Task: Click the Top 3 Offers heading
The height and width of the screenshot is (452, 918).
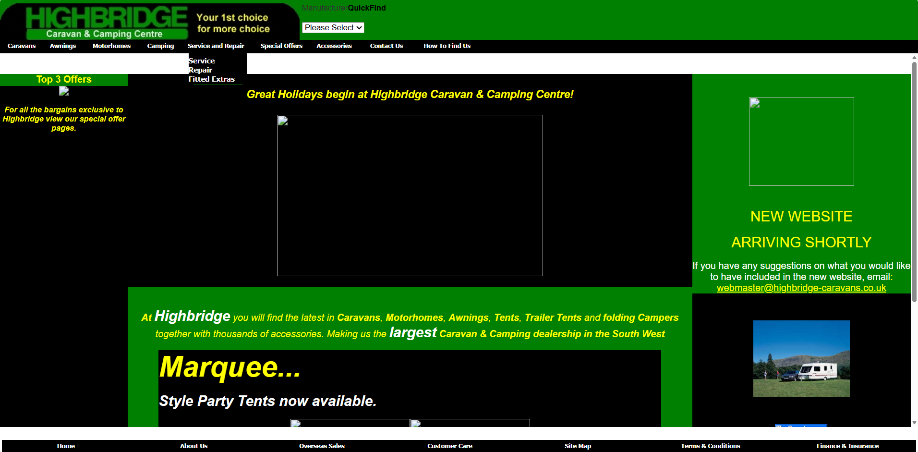Action: [x=64, y=79]
